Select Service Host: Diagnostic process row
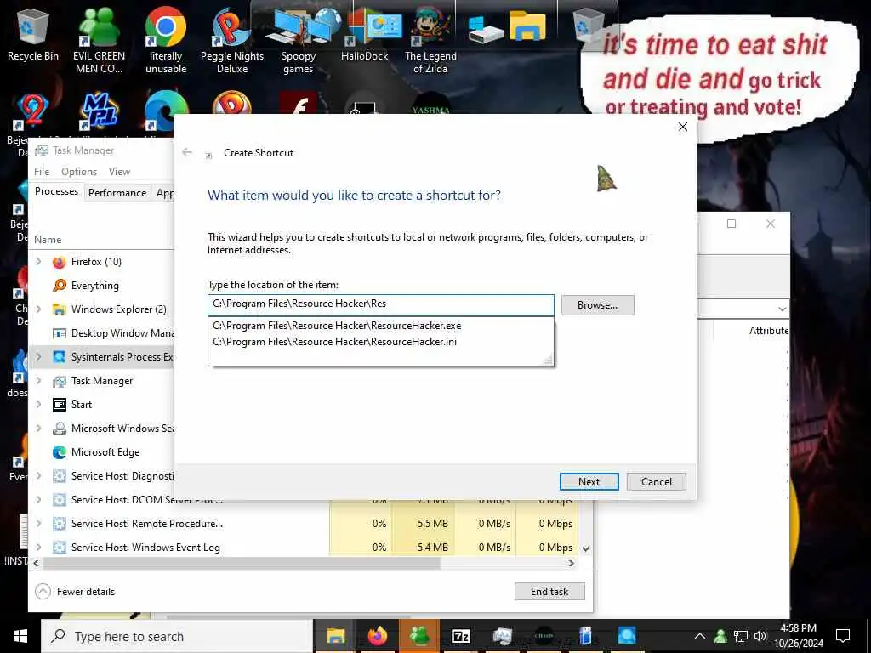The width and height of the screenshot is (871, 653). tap(103, 476)
